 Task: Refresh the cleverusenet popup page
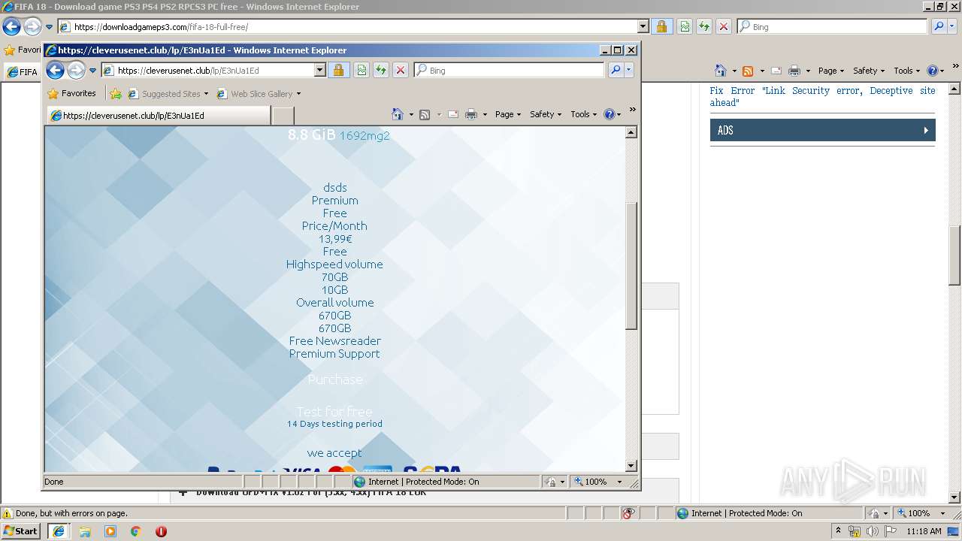pos(381,70)
